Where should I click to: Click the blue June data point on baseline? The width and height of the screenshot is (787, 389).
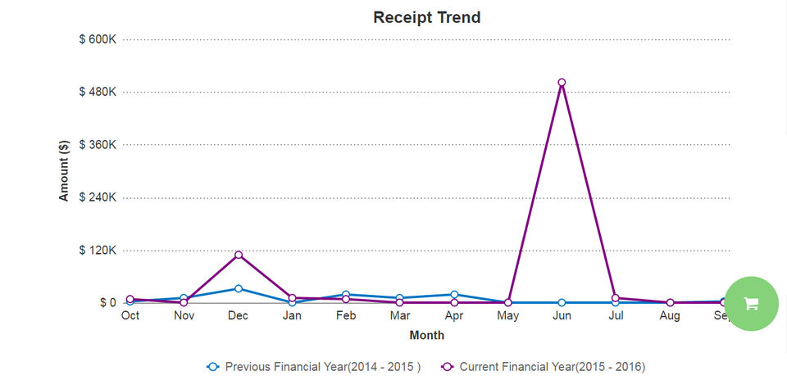point(562,303)
